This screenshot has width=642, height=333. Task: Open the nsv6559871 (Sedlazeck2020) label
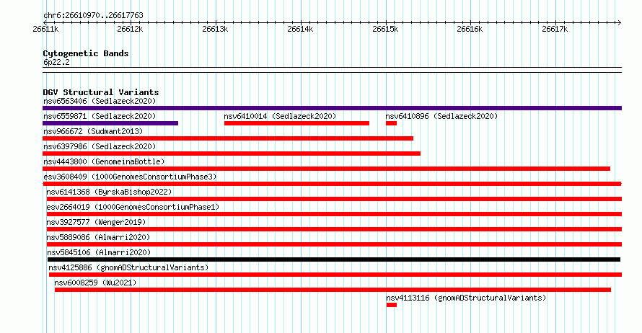click(100, 116)
